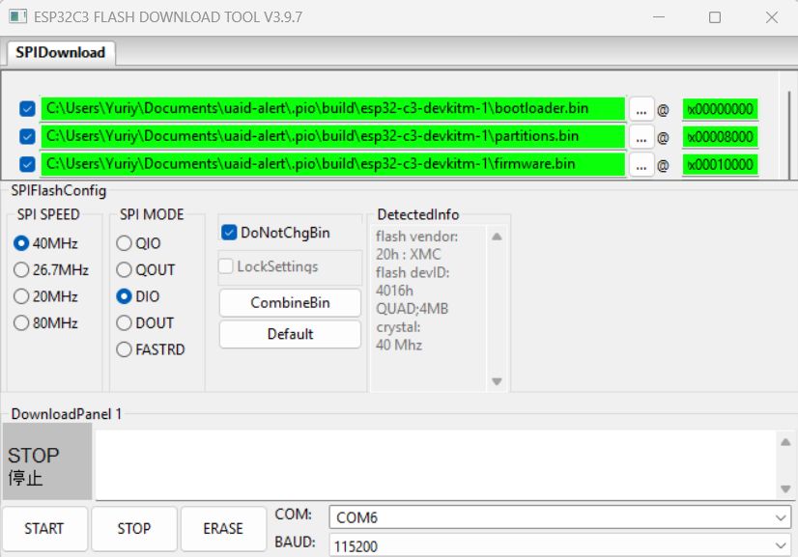Select FASTRD SPI mode
The height and width of the screenshot is (557, 798).
[151, 349]
